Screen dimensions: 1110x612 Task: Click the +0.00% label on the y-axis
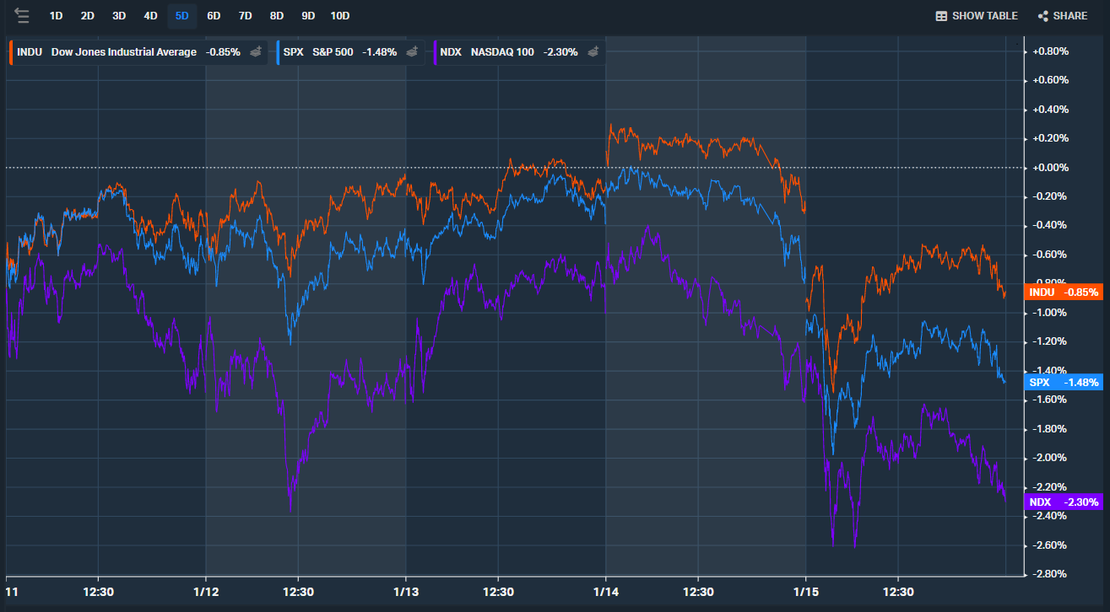point(1050,168)
